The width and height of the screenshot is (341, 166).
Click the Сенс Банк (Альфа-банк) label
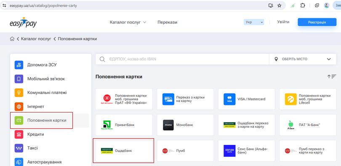[253, 151]
